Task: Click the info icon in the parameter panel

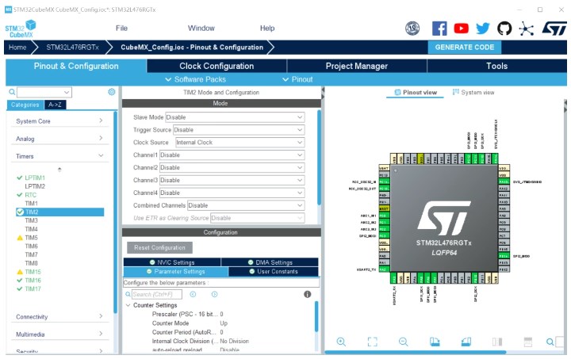Action: [308, 294]
